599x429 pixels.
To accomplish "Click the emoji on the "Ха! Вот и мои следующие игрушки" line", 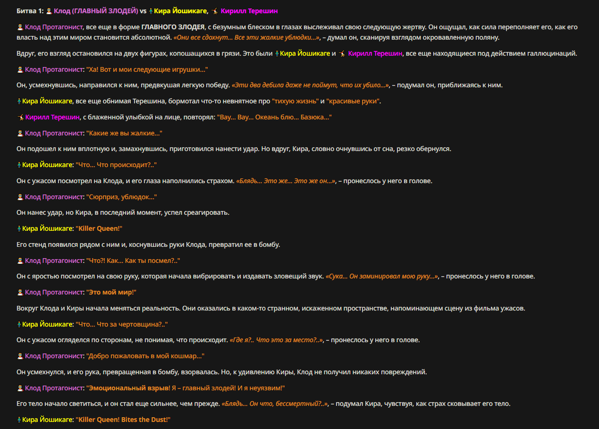I will [x=20, y=70].
